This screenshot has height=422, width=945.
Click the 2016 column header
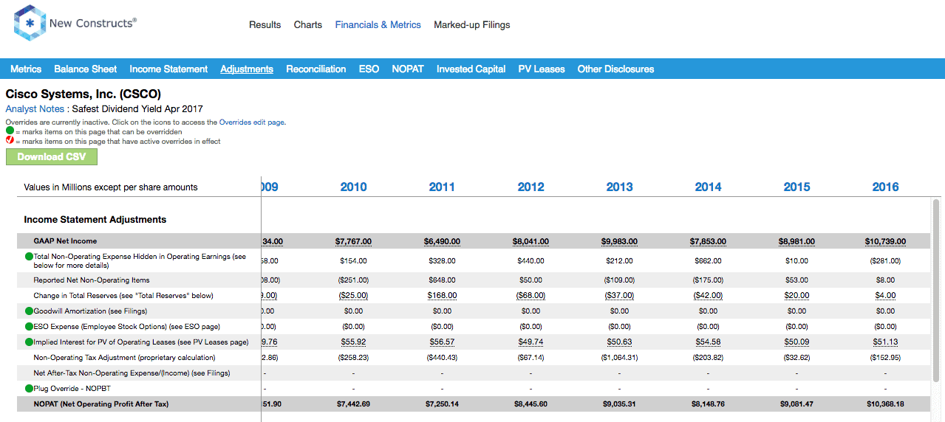[885, 187]
